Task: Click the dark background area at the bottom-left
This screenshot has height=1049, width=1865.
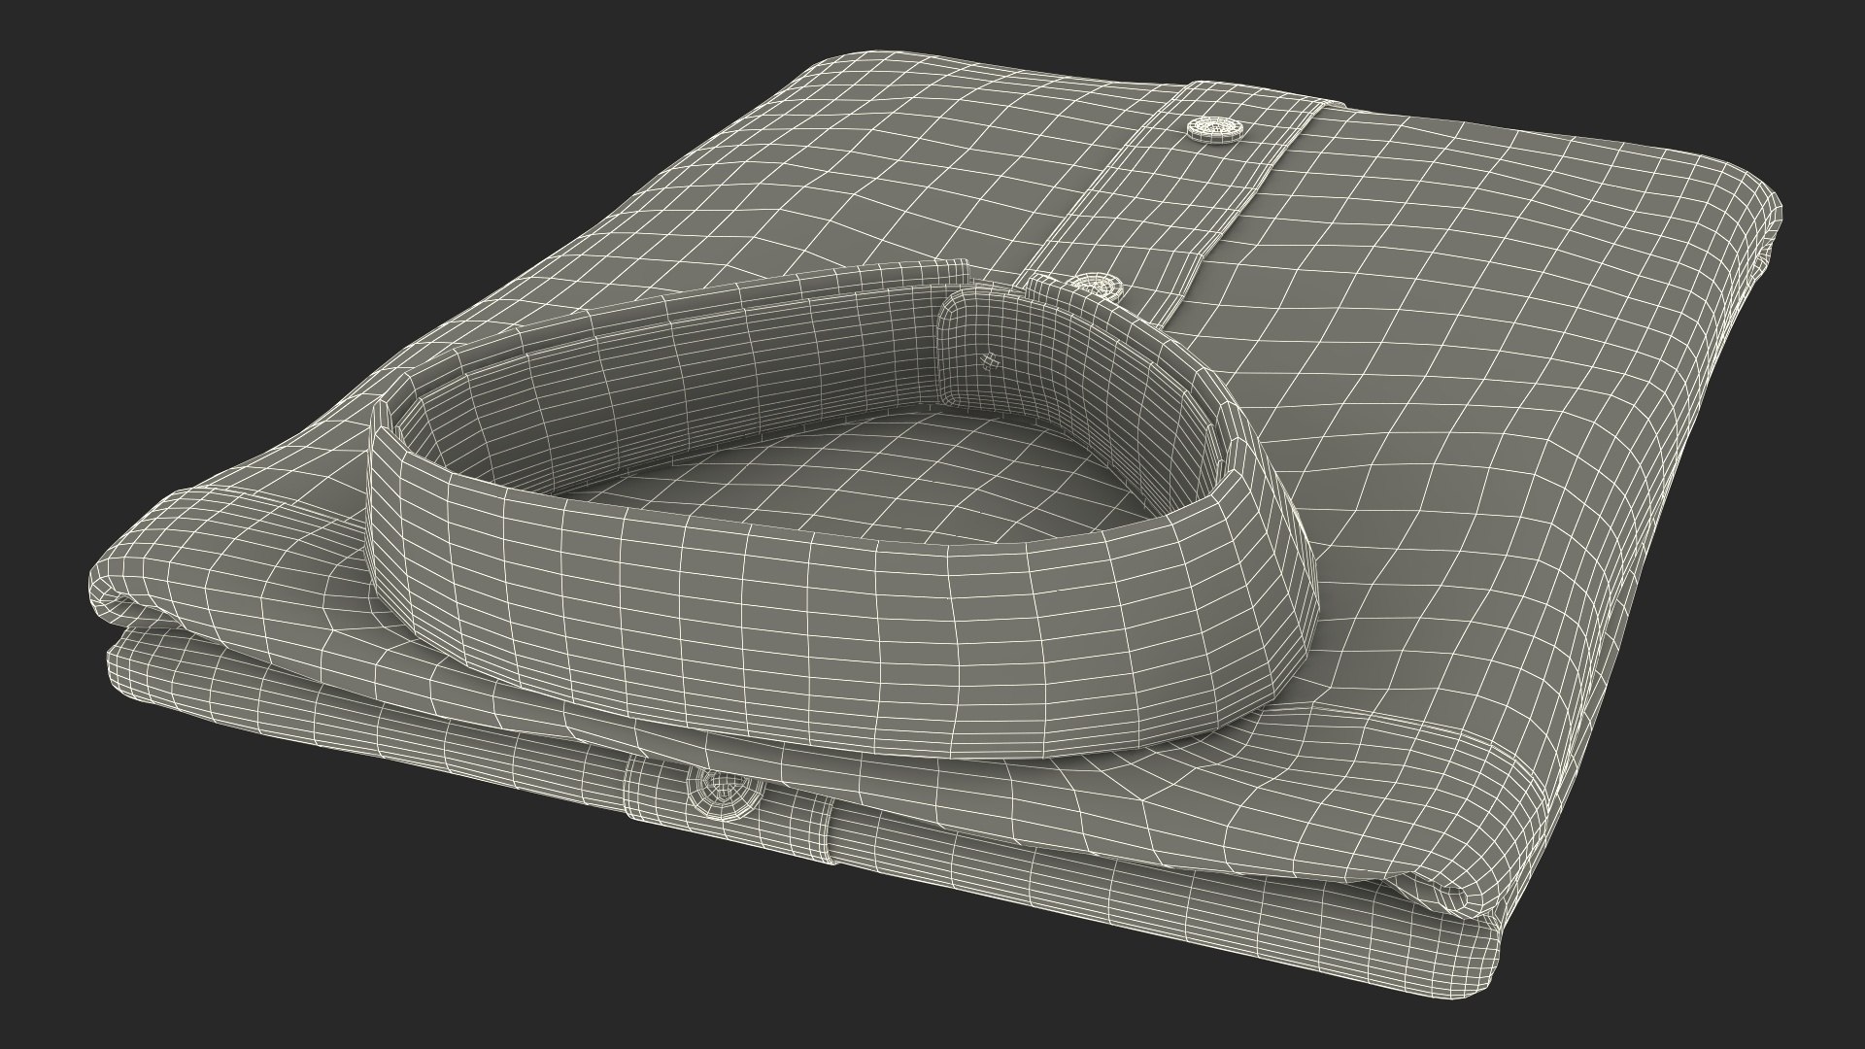Action: (x=243, y=923)
